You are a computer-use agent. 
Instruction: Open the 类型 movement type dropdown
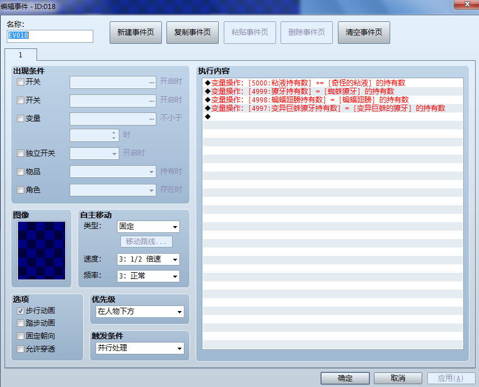[148, 227]
